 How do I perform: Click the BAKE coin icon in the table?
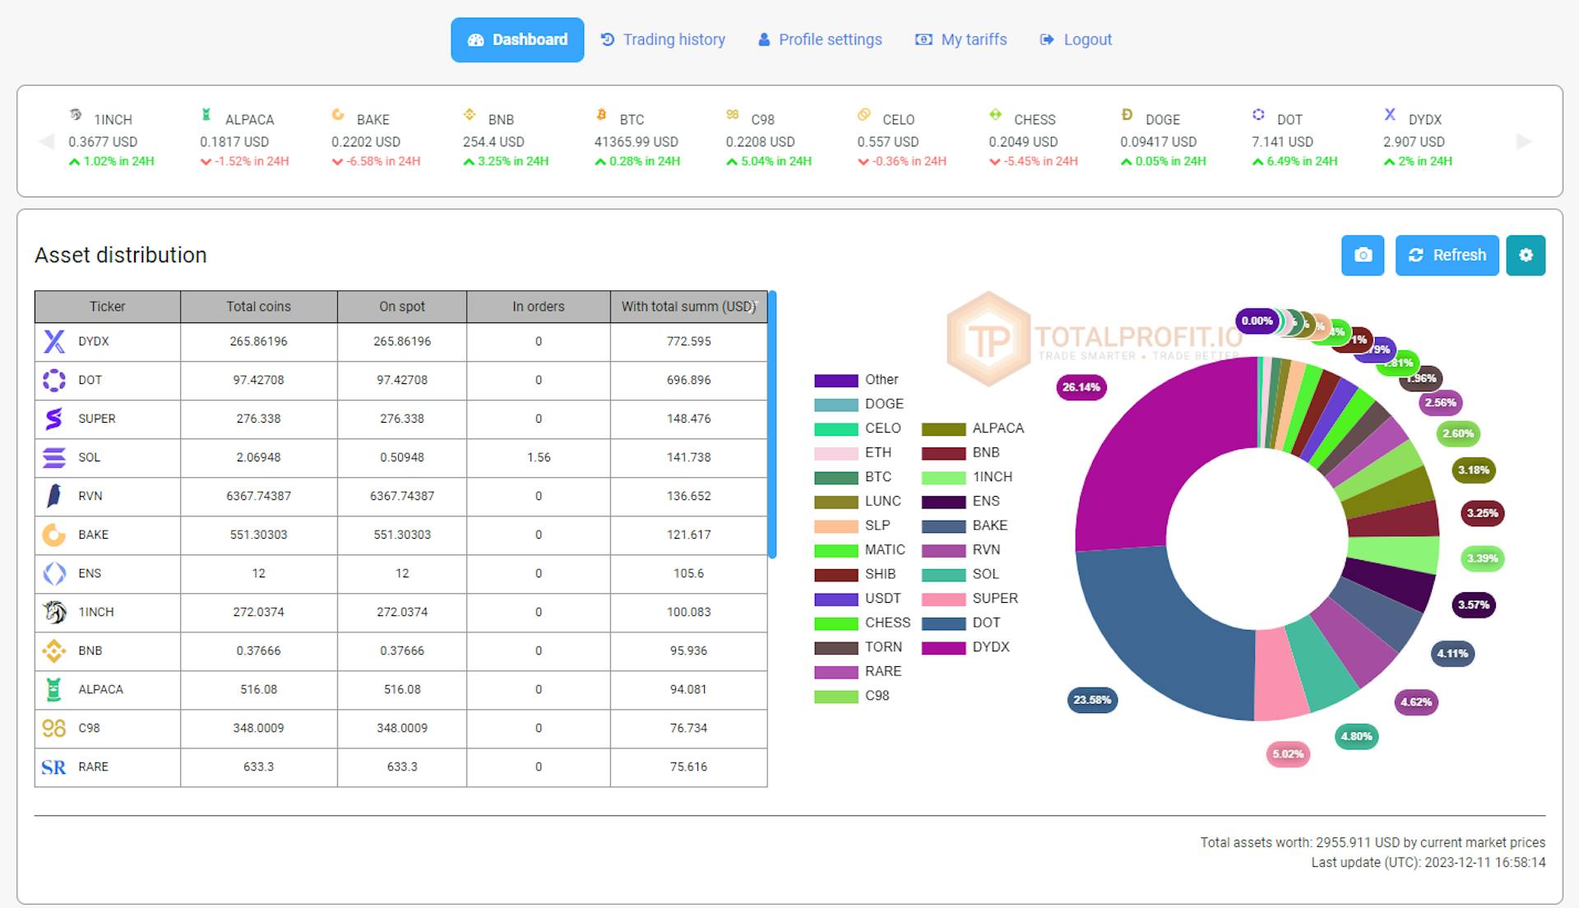(53, 535)
